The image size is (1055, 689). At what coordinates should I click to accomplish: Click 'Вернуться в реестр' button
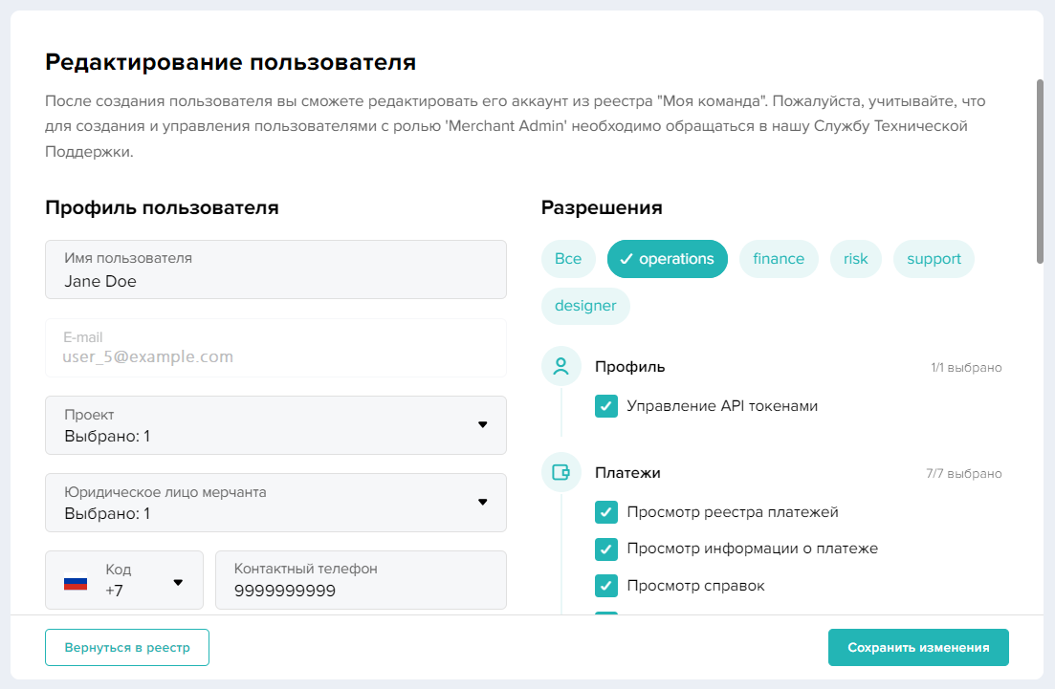point(127,647)
